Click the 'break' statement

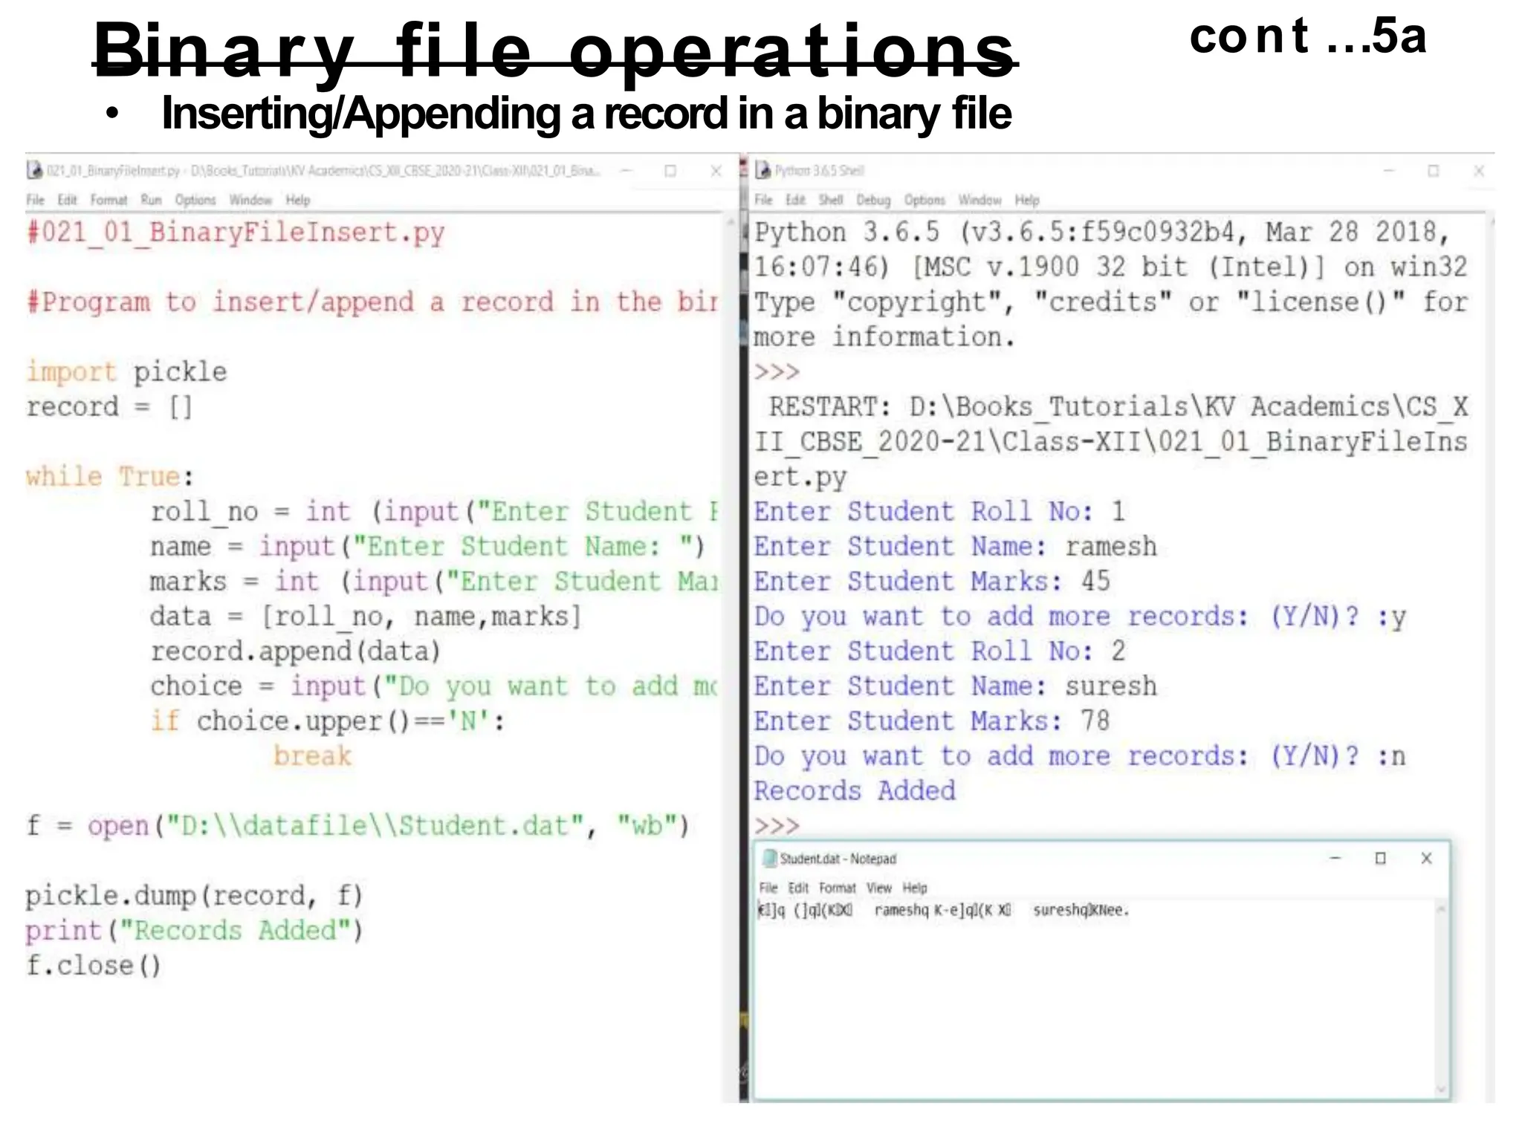312,756
